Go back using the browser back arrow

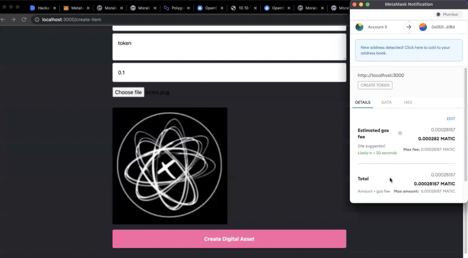click(3, 19)
